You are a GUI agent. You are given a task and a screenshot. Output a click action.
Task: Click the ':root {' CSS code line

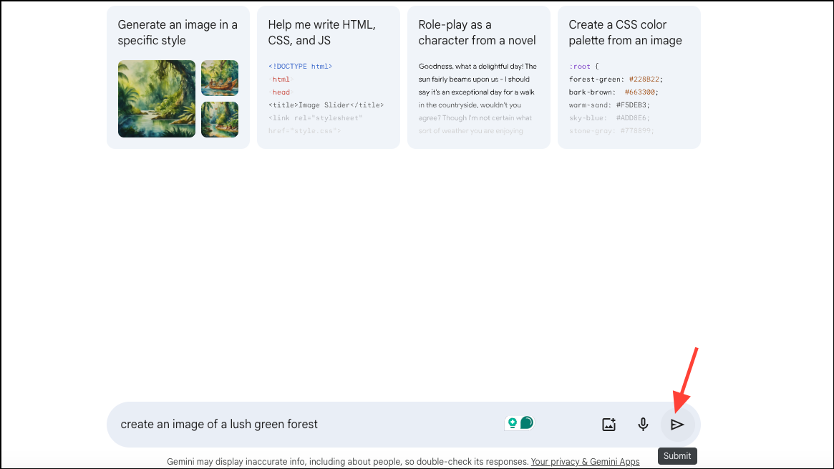click(583, 67)
